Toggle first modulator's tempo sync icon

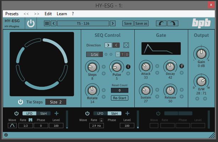click(30, 120)
